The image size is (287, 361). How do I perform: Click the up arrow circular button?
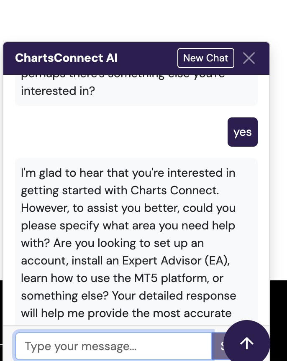[247, 343]
